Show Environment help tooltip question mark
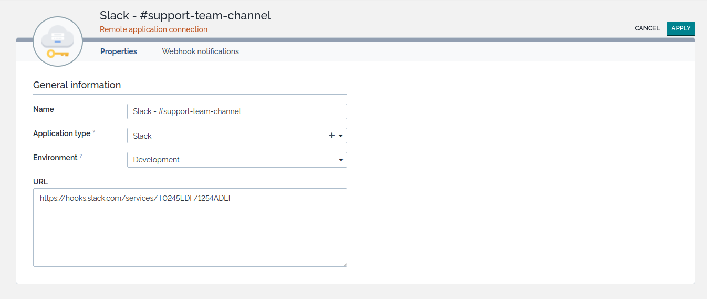Image resolution: width=707 pixels, height=299 pixels. point(81,156)
